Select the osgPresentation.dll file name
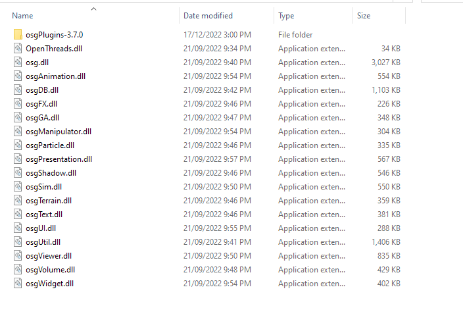463x331 pixels. tap(59, 159)
